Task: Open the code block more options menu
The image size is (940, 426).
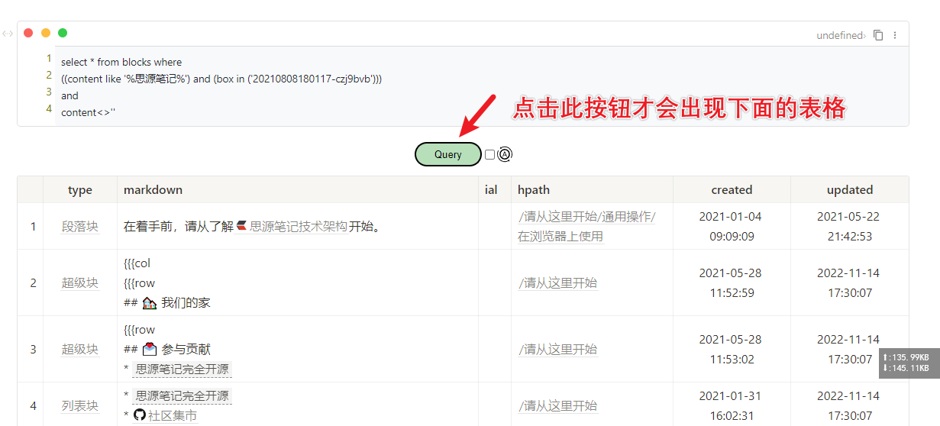Action: [895, 35]
